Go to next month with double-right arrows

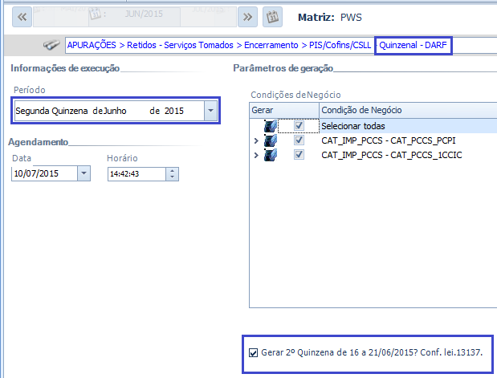click(247, 17)
